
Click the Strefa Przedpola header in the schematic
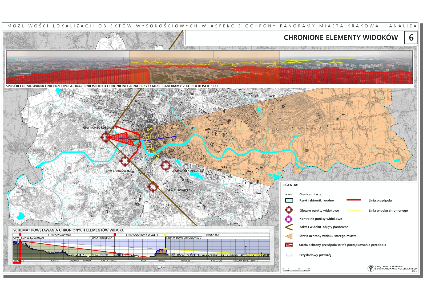pyautogui.click(x=59, y=235)
